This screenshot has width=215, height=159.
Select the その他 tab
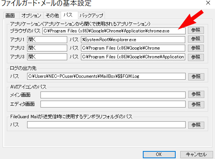click(x=52, y=15)
